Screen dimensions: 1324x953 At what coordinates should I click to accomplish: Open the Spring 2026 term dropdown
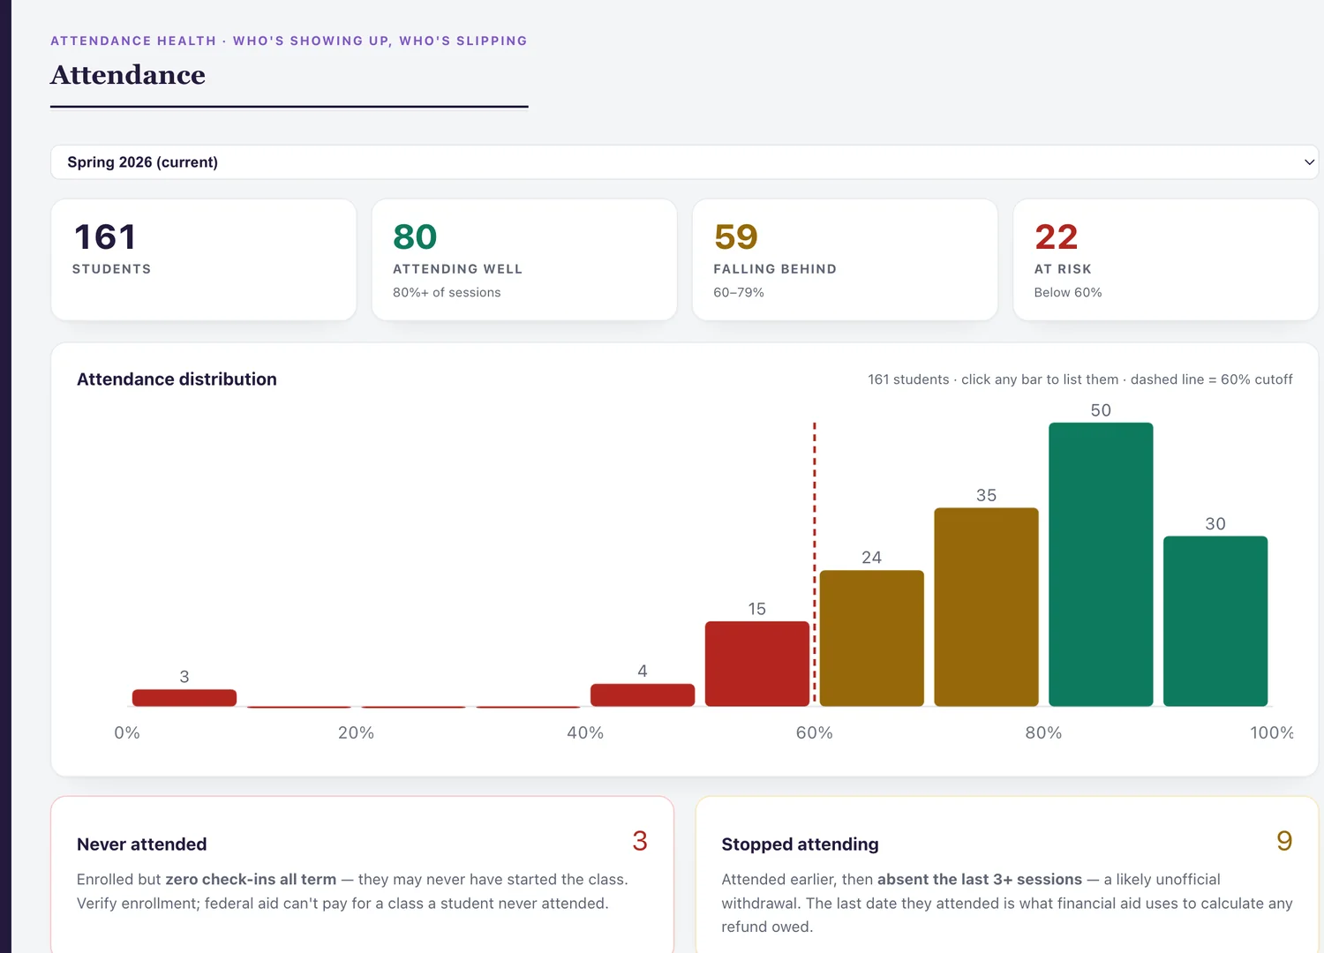click(x=684, y=162)
